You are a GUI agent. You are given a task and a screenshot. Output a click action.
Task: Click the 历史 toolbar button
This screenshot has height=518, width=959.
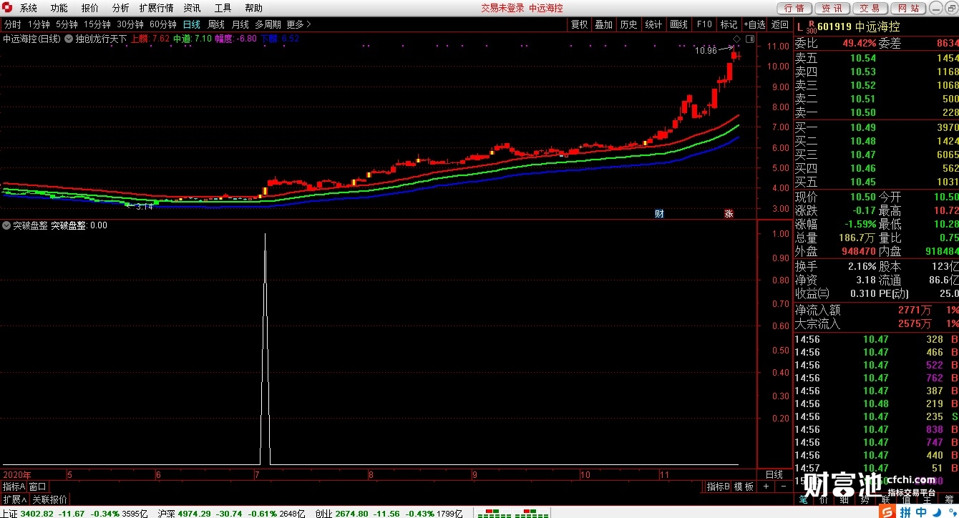point(628,24)
